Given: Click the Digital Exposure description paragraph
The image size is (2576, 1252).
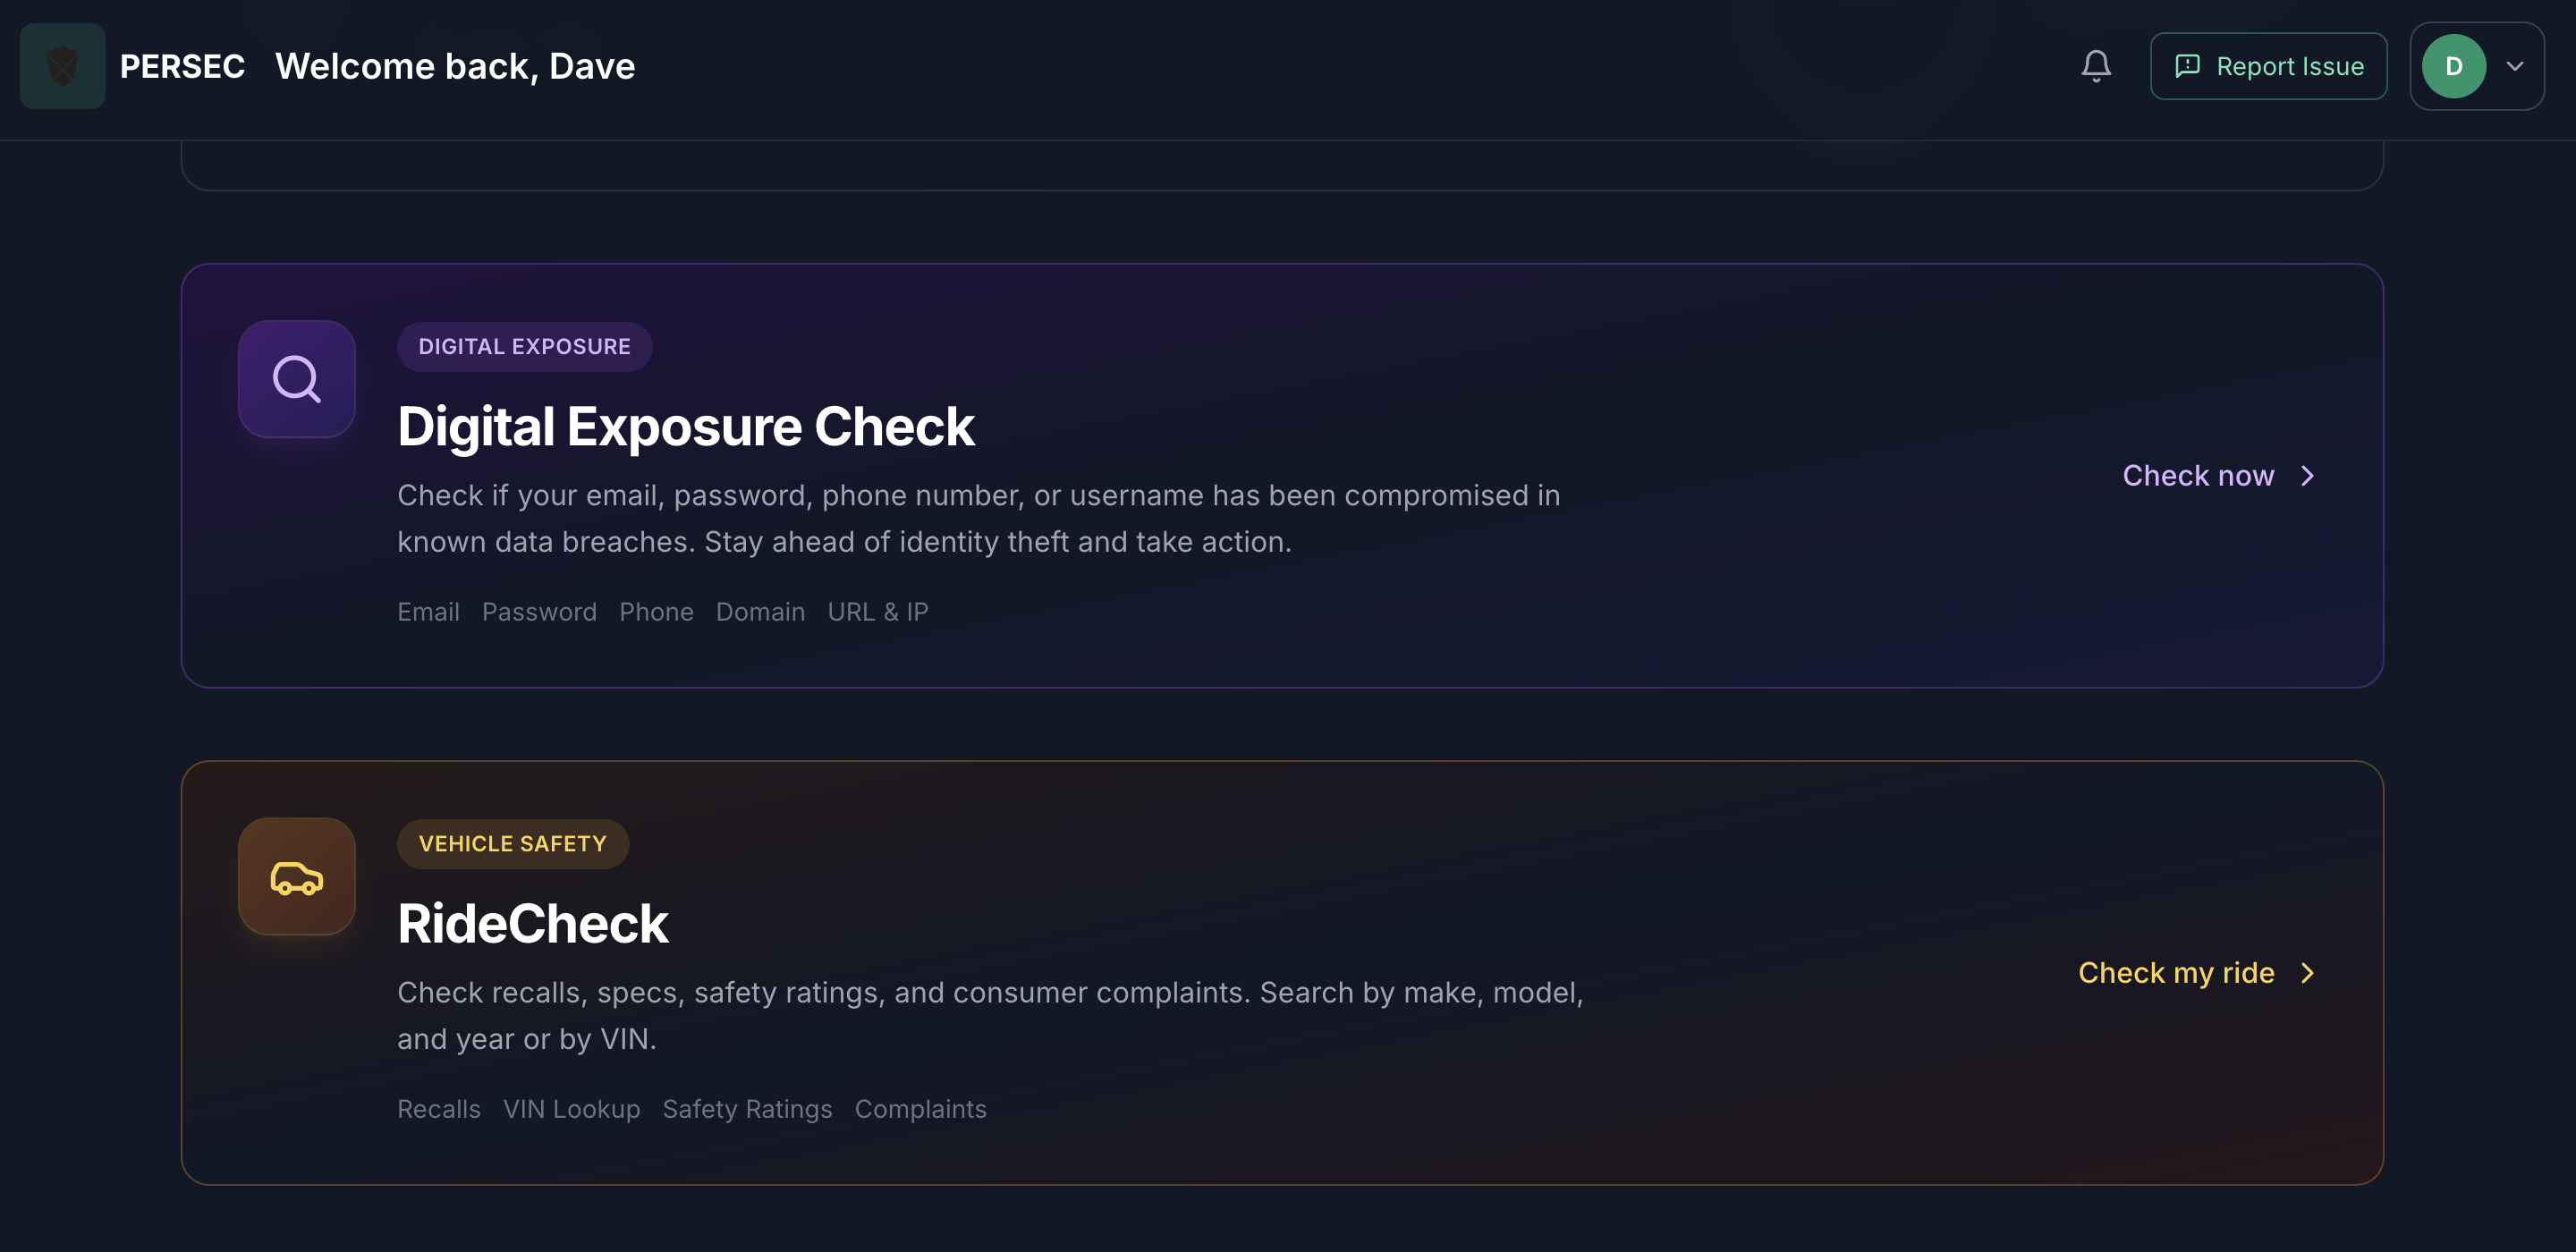Looking at the screenshot, I should pos(978,519).
